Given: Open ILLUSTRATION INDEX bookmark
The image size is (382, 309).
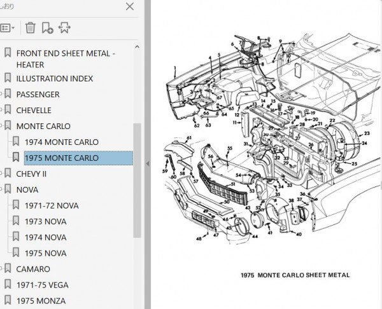Looking at the screenshot, I should pyautogui.click(x=55, y=79).
